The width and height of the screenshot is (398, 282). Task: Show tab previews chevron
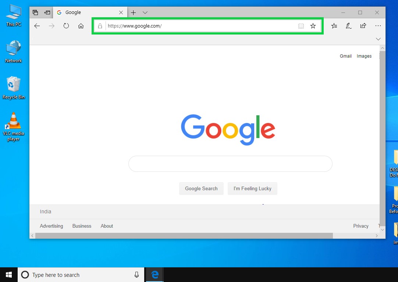point(145,13)
